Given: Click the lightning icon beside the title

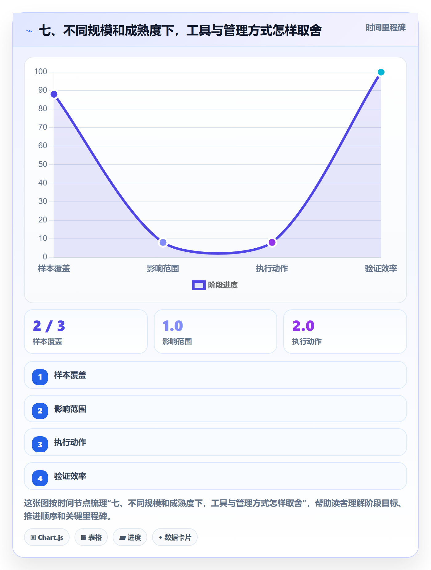Looking at the screenshot, I should click(x=29, y=31).
